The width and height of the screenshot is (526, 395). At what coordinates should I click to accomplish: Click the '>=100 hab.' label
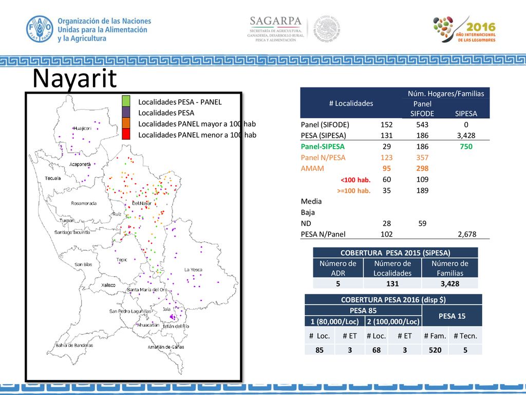[x=354, y=191]
